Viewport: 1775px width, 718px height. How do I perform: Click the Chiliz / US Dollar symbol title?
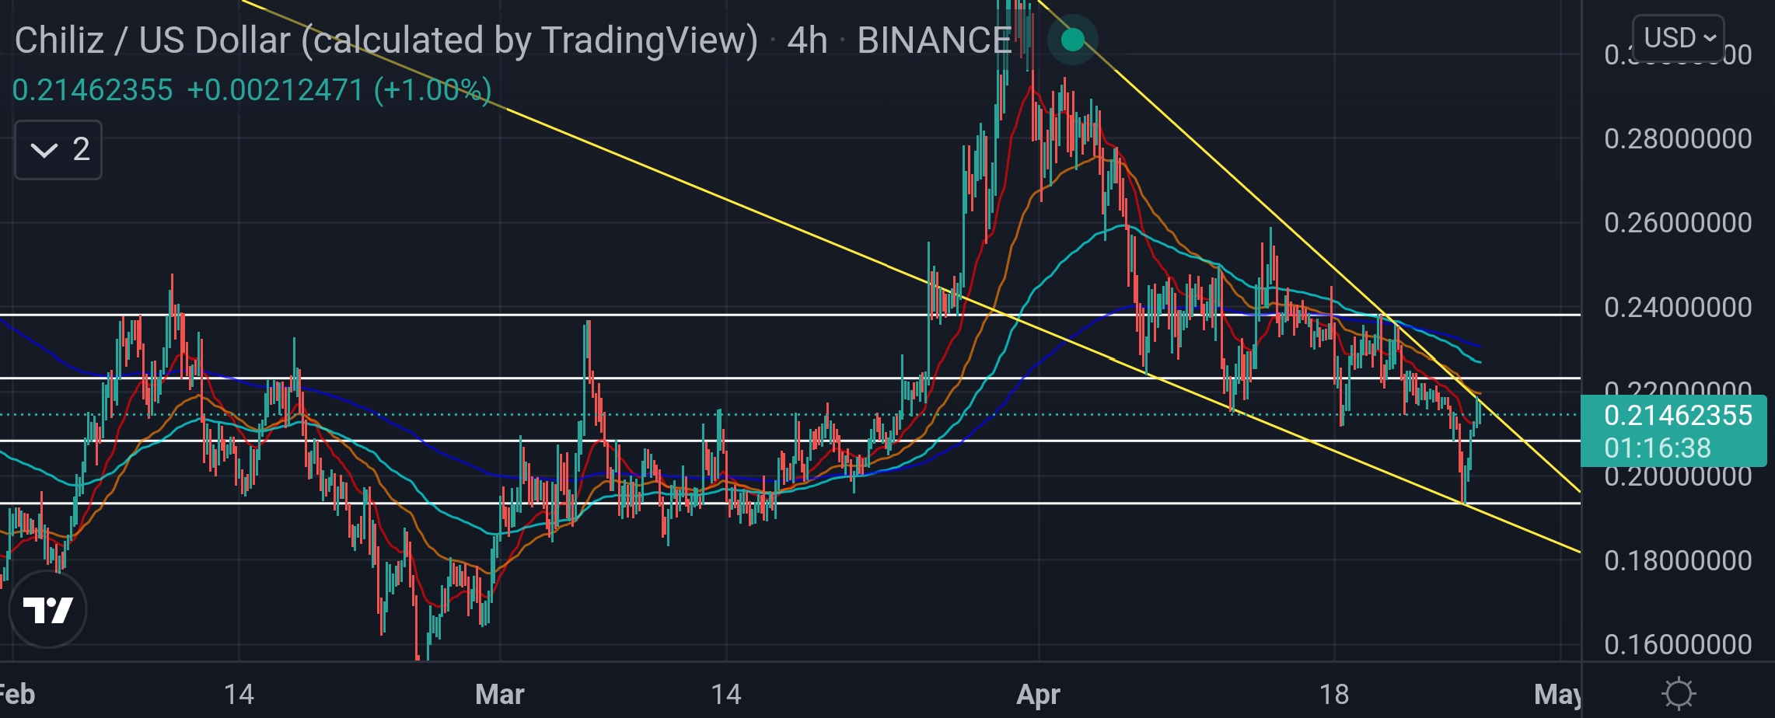click(x=386, y=40)
